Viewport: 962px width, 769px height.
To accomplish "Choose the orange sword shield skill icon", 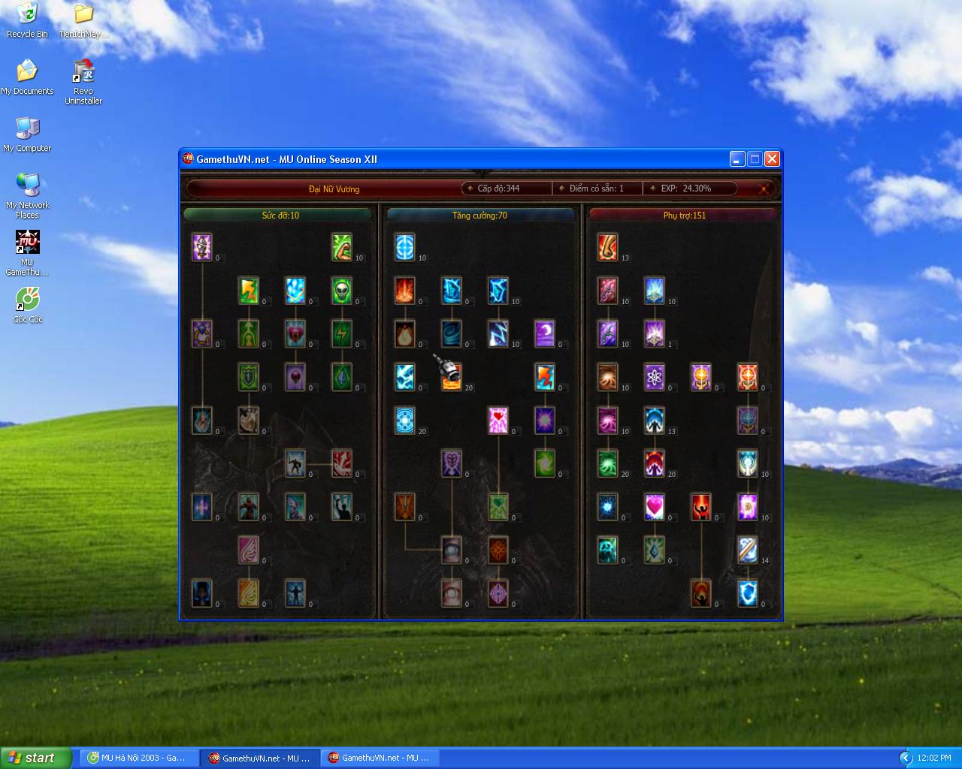I will [405, 506].
